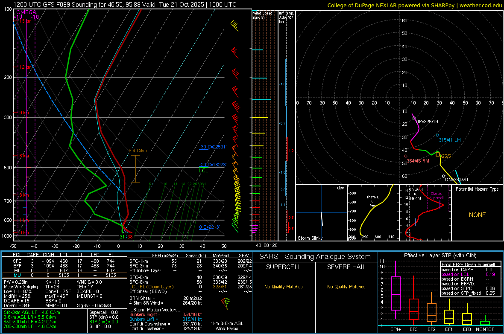Click the -30 C=22561' level label

pos(213,147)
